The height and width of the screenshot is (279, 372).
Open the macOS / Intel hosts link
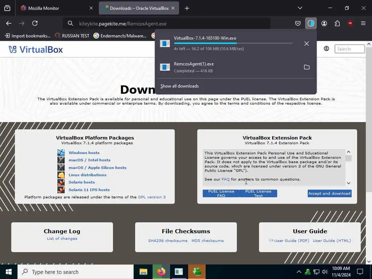pyautogui.click(x=89, y=160)
